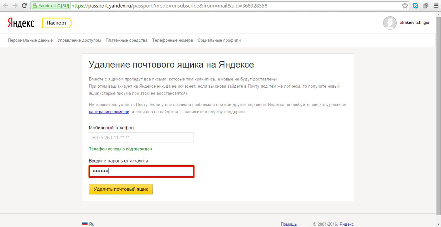
Task: Open the Персональные данные tab
Action: (x=30, y=40)
